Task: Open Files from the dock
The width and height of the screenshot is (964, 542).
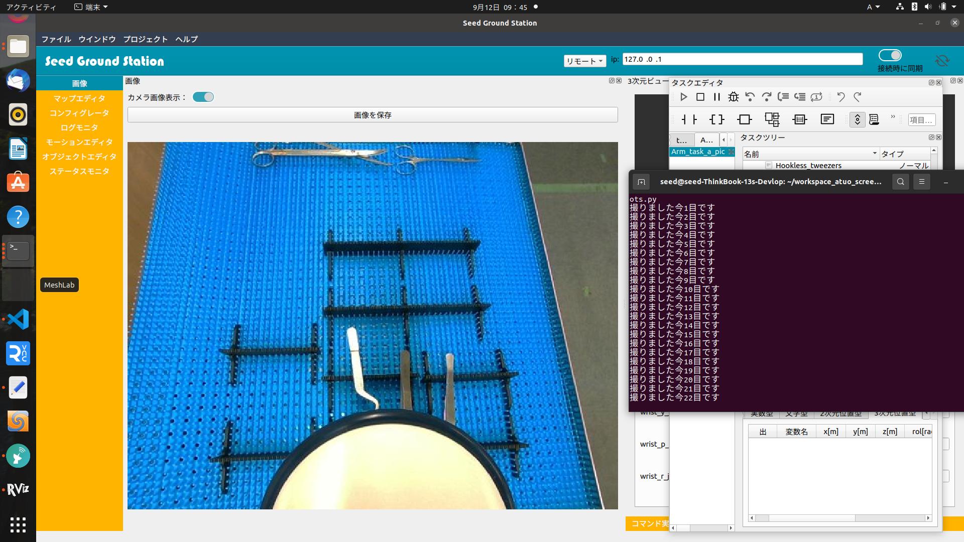Action: tap(18, 47)
